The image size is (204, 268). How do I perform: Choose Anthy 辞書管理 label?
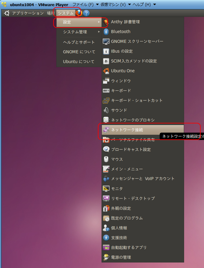point(125,22)
